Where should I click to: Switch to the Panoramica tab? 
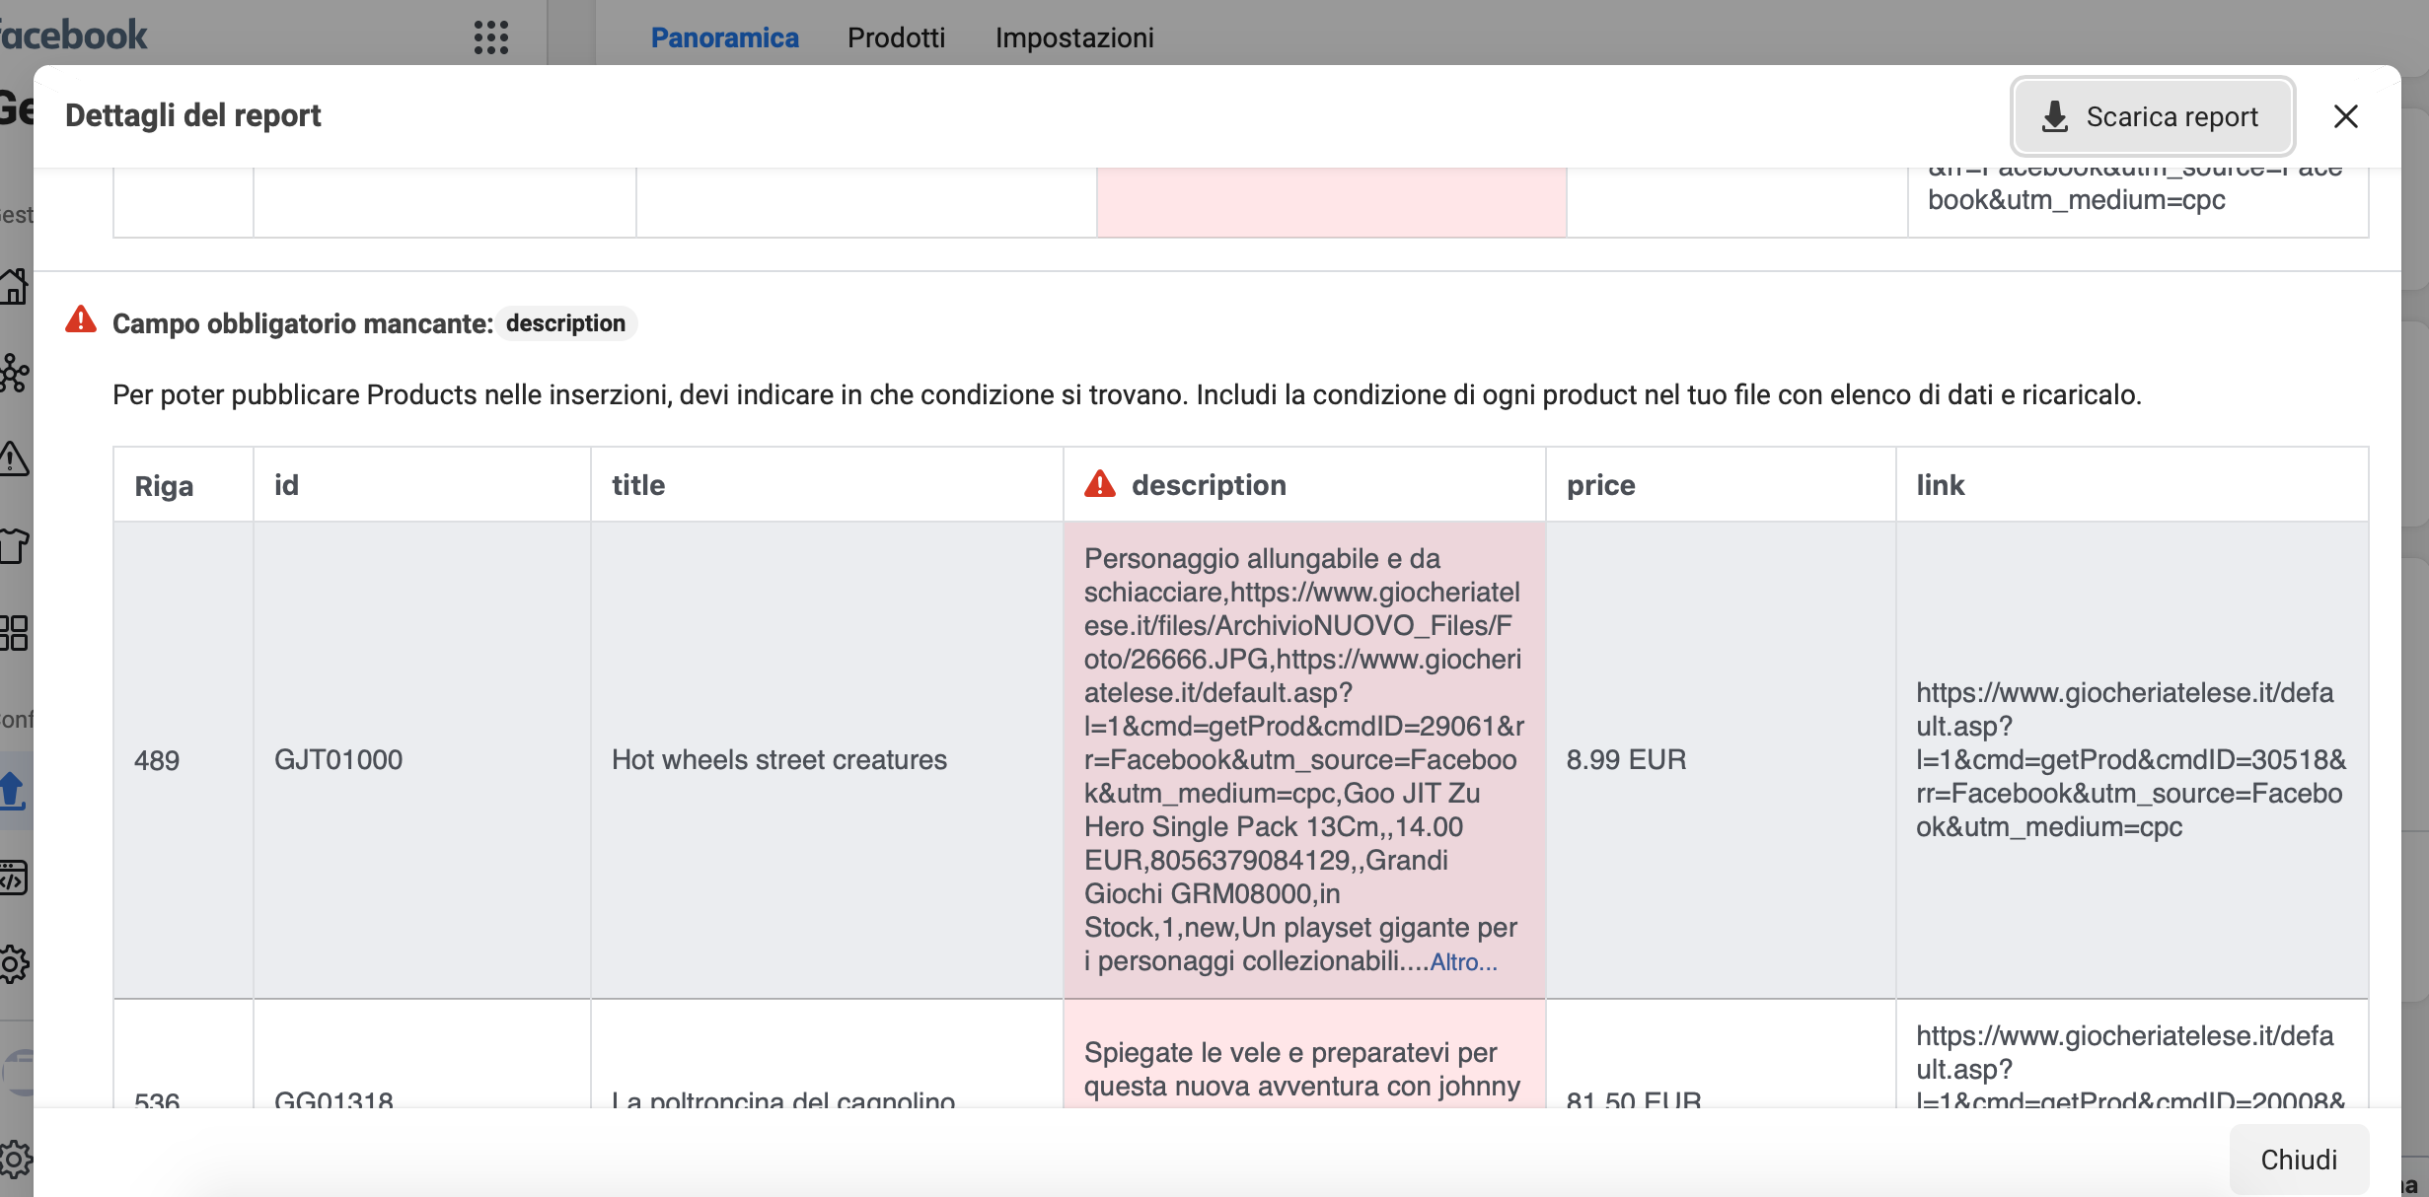tap(724, 37)
